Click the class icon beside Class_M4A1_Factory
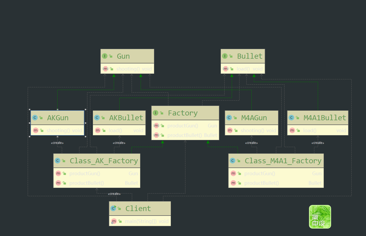Image resolution: width=366 pixels, height=236 pixels. coord(233,161)
